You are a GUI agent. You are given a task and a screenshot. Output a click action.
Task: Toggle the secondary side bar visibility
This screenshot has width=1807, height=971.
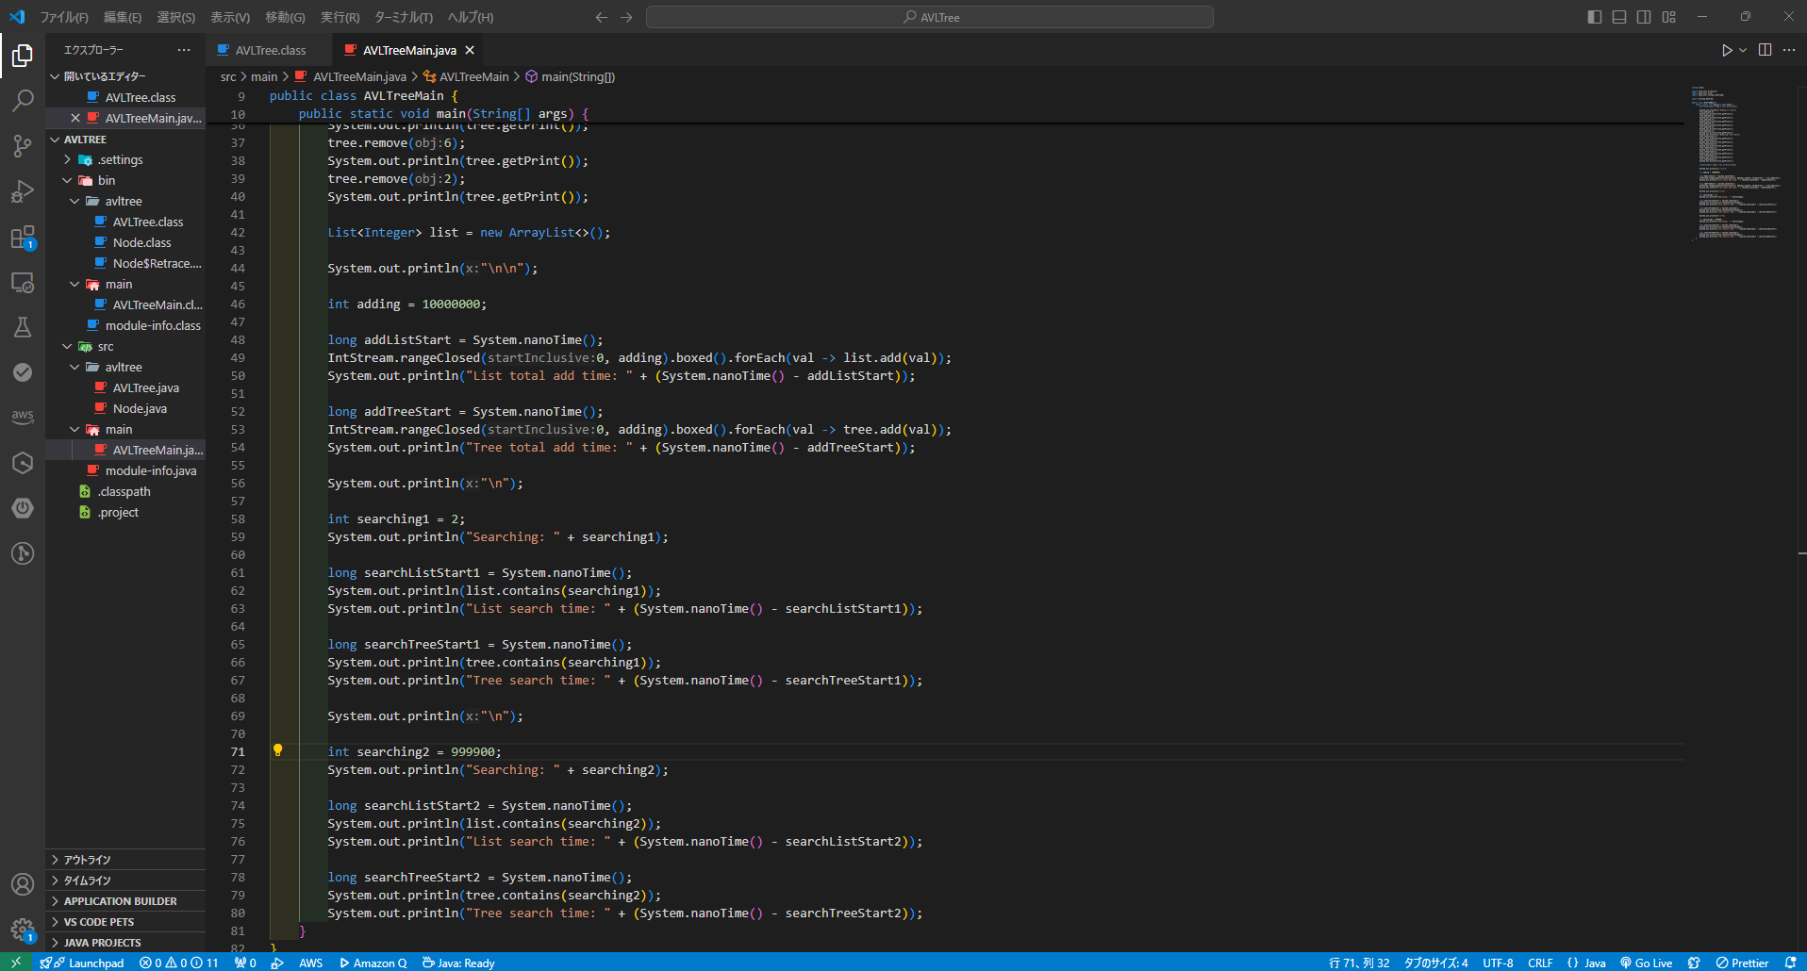click(x=1644, y=17)
